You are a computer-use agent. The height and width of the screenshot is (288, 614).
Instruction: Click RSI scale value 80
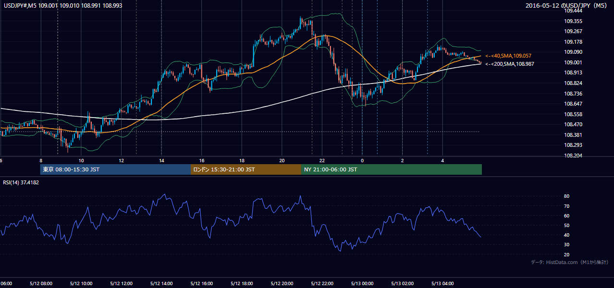[567, 196]
